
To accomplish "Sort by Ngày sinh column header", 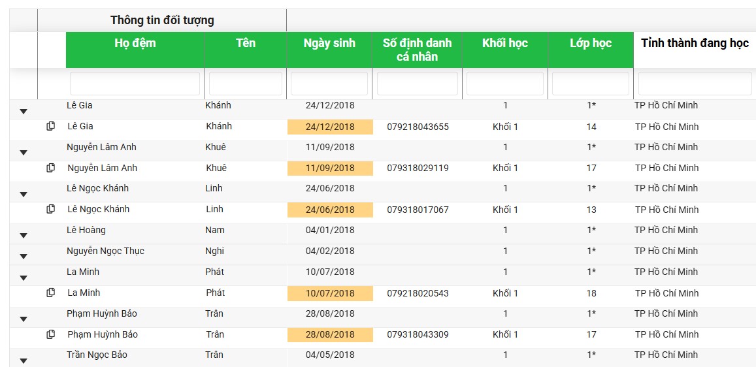I will 329,44.
